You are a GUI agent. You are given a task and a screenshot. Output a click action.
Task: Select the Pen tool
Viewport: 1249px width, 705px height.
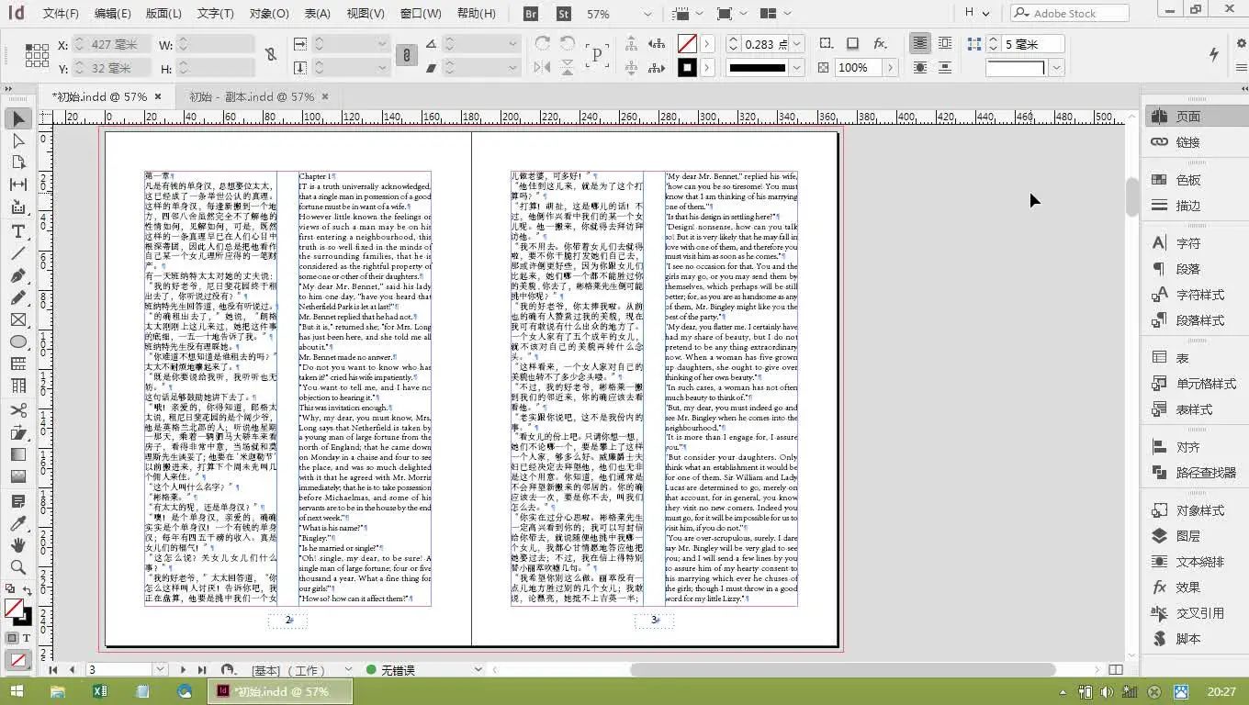click(18, 275)
